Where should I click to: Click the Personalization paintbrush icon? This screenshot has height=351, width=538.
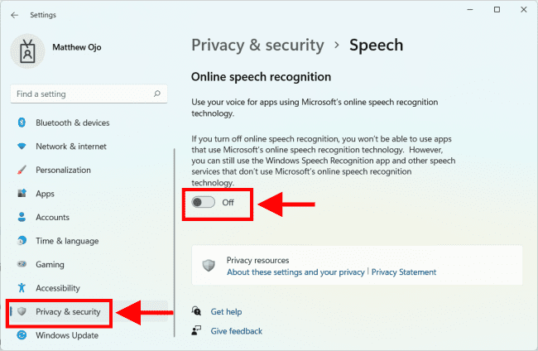(x=22, y=171)
